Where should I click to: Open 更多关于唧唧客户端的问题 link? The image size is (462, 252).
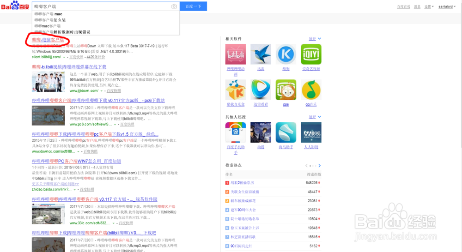[55, 184]
